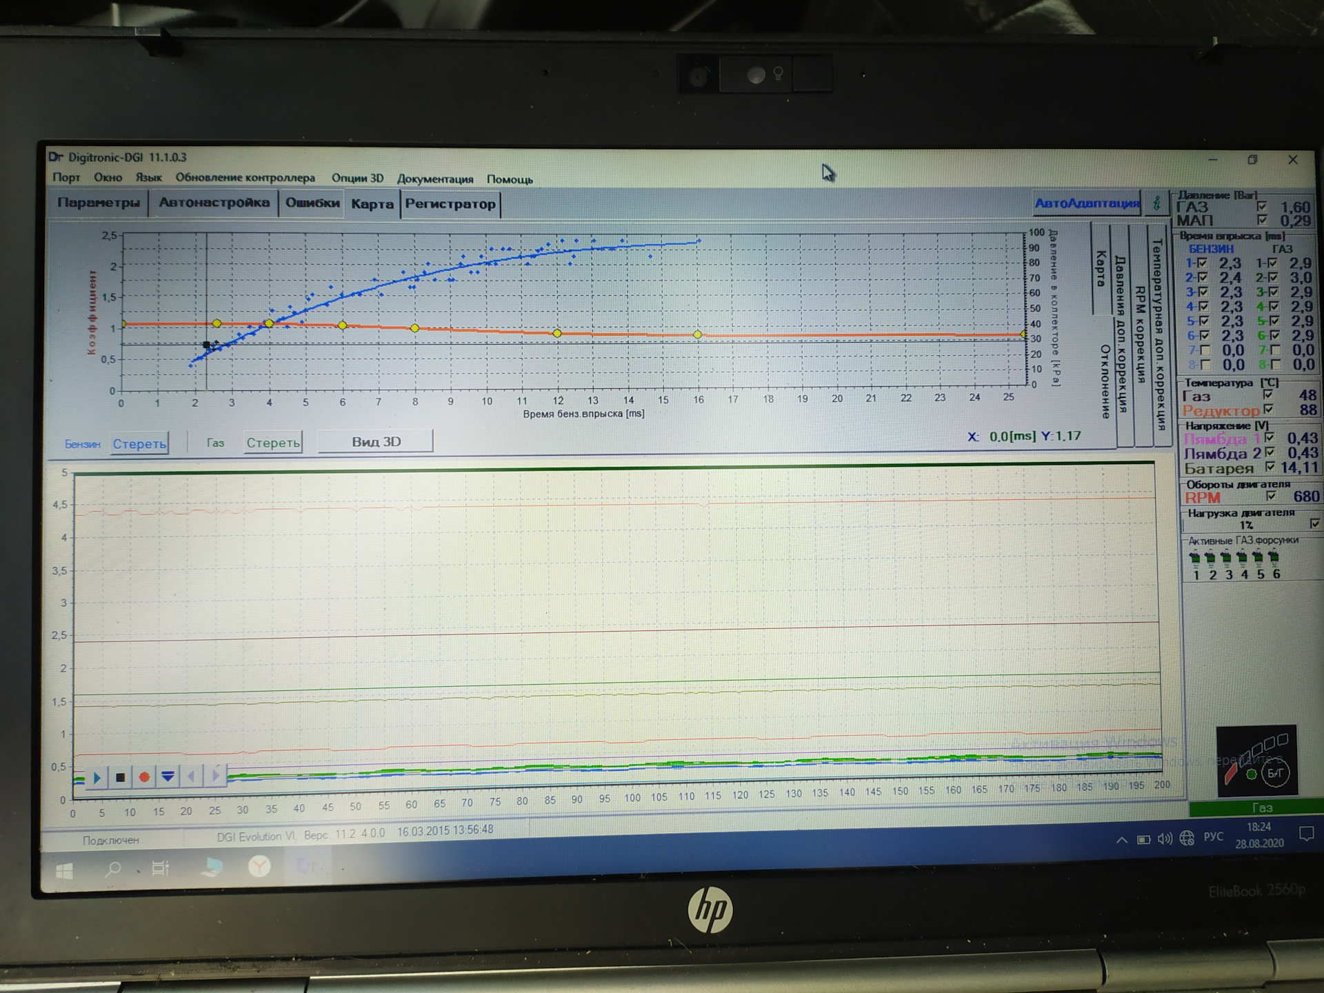Toggle the ГАЗ pressure checkbox
The width and height of the screenshot is (1324, 993).
[1261, 206]
